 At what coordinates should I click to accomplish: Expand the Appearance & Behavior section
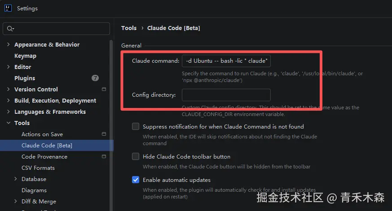click(9, 44)
